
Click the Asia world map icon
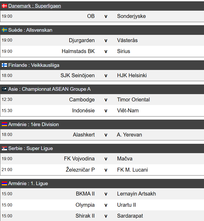click(4, 89)
